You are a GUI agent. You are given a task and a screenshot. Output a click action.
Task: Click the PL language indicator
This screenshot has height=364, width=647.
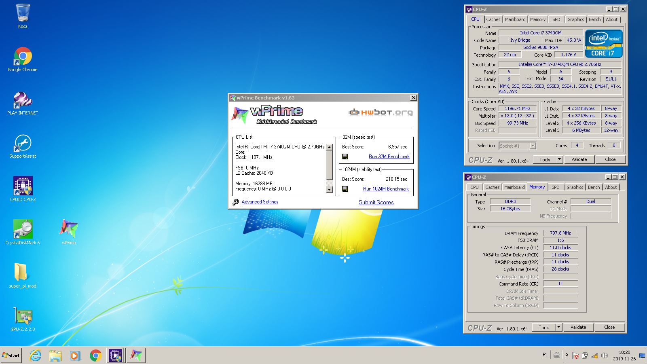coord(545,355)
